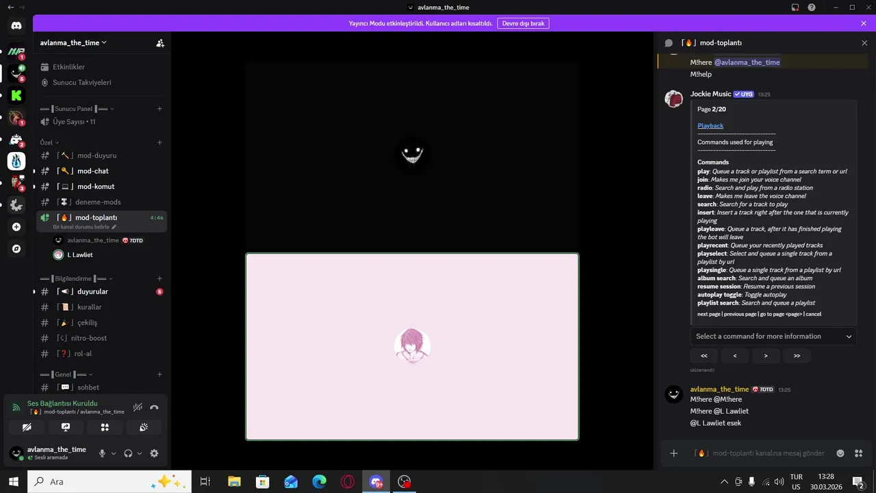Click the Windows Start button
876x493 pixels.
pos(13,481)
